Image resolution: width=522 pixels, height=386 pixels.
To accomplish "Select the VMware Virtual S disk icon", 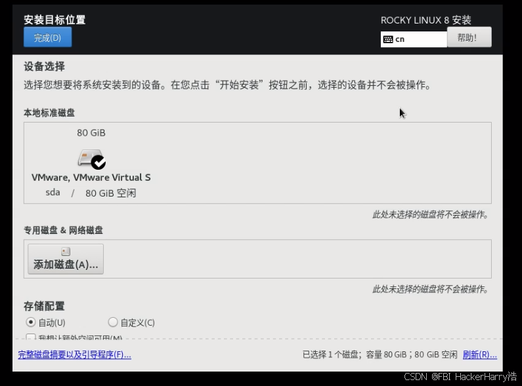I will click(90, 159).
